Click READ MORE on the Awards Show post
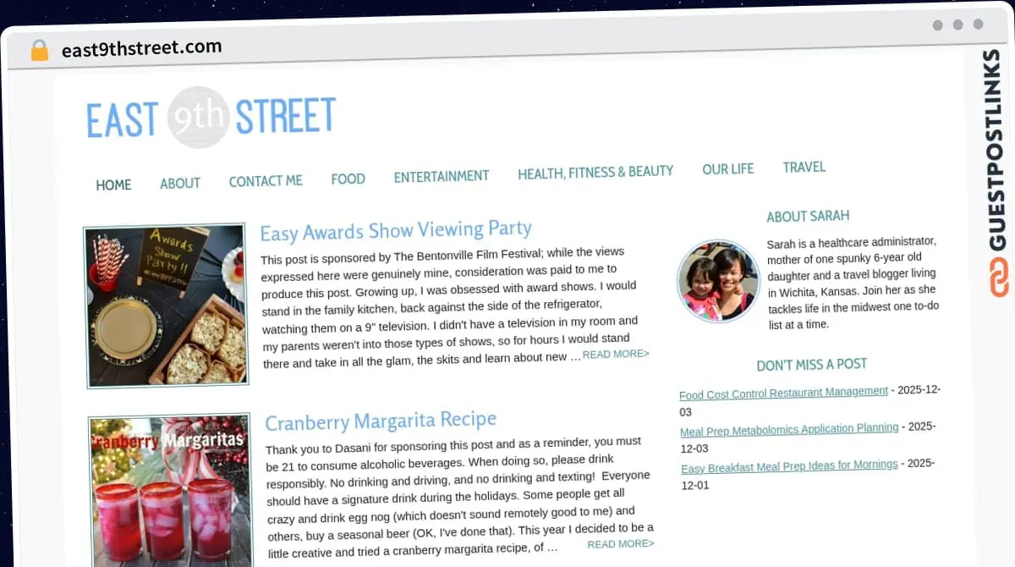 pos(616,354)
